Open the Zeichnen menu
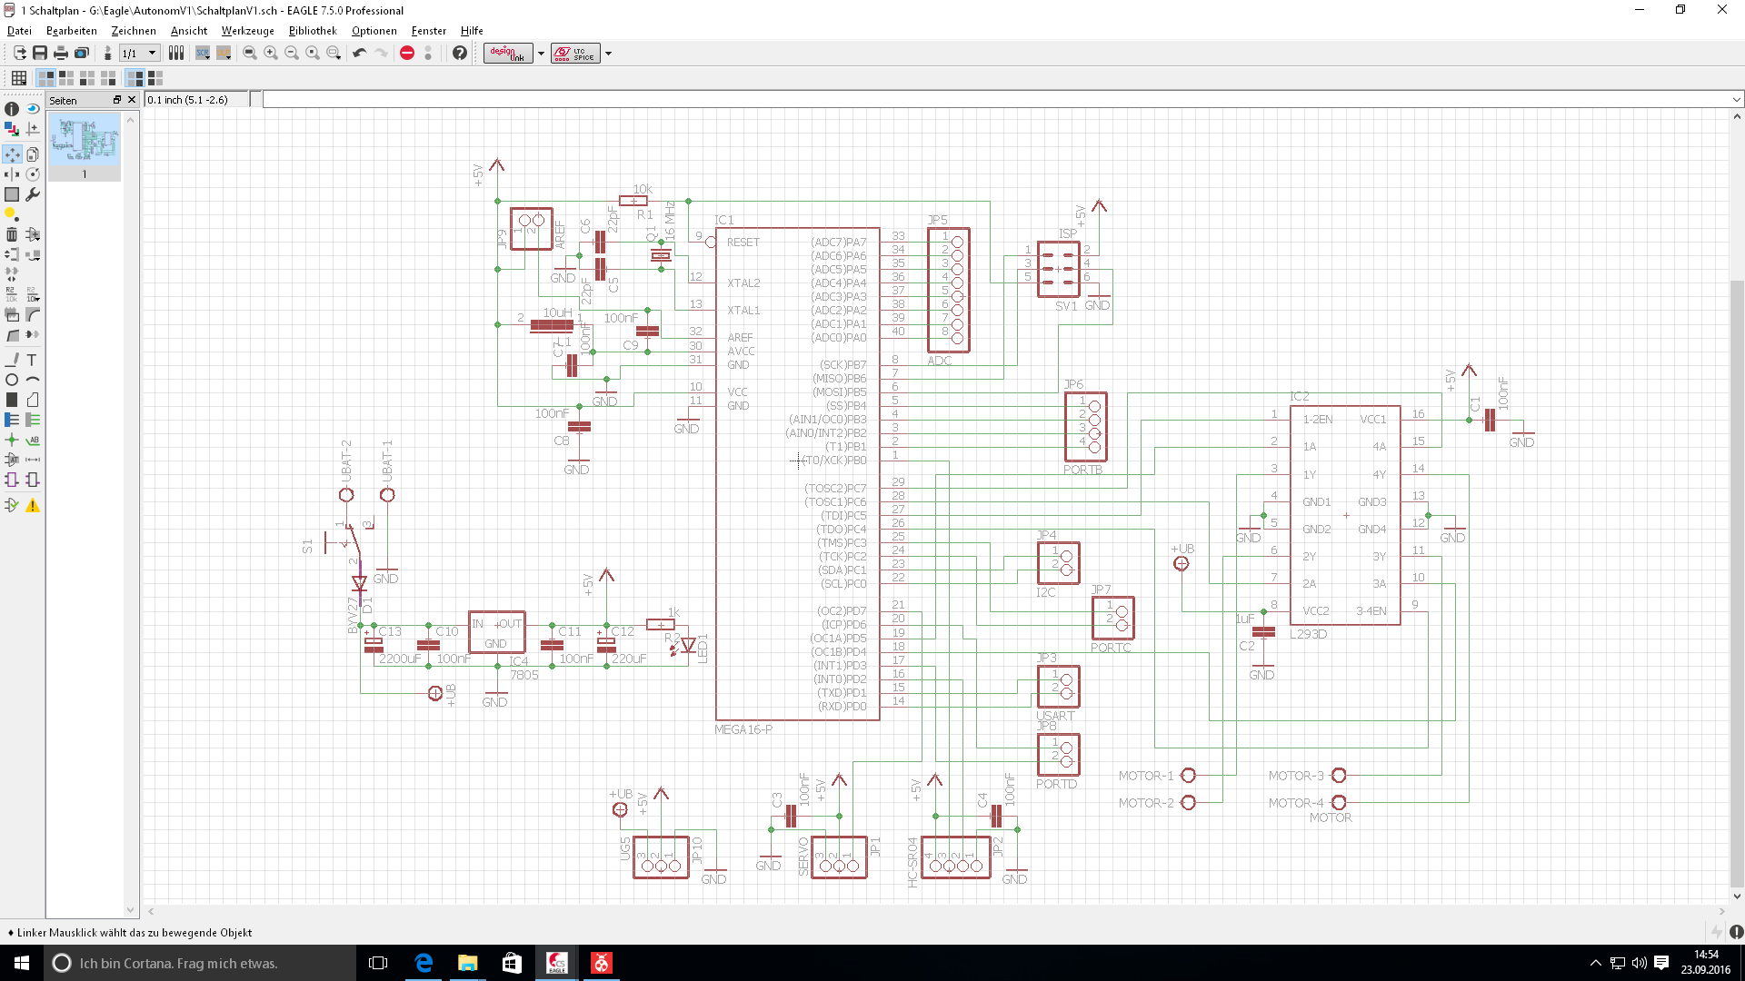This screenshot has height=981, width=1745. pyautogui.click(x=134, y=30)
